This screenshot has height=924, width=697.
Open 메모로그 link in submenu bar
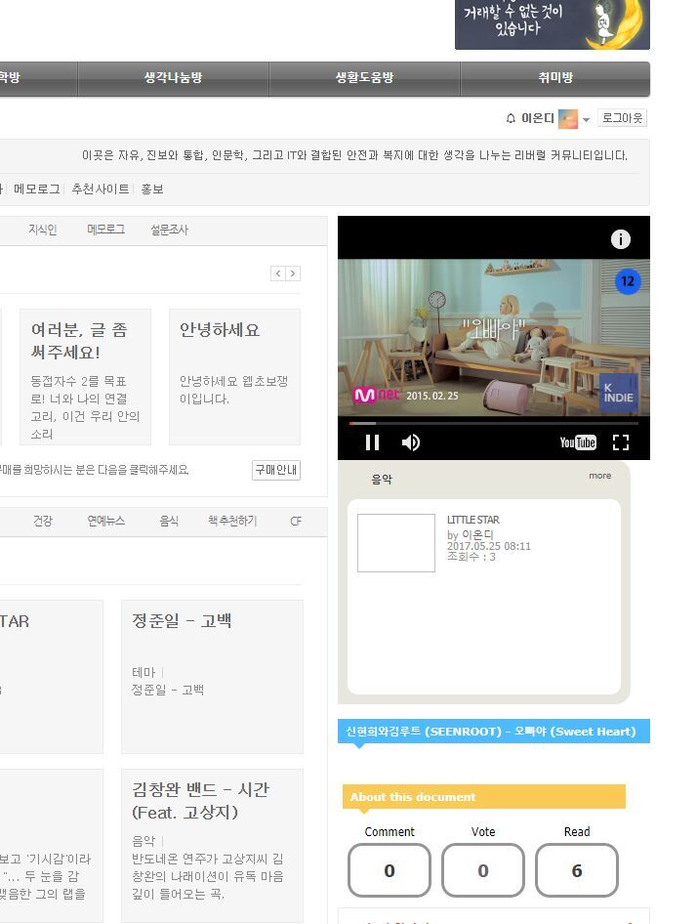pos(37,189)
